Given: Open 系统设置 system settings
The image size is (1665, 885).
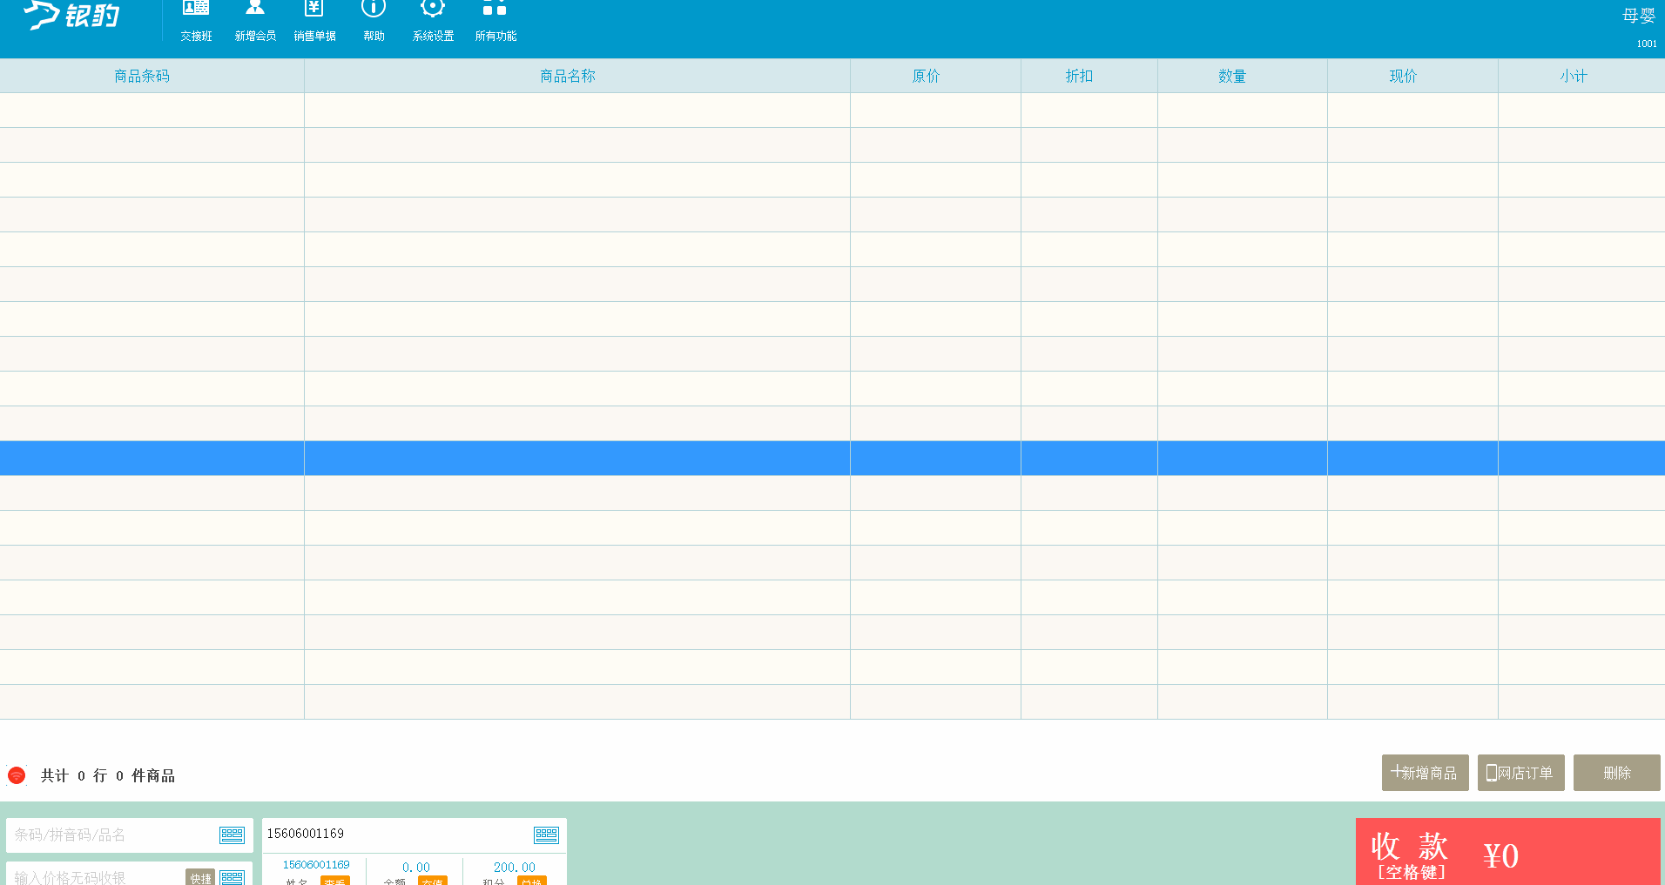Looking at the screenshot, I should 433,21.
